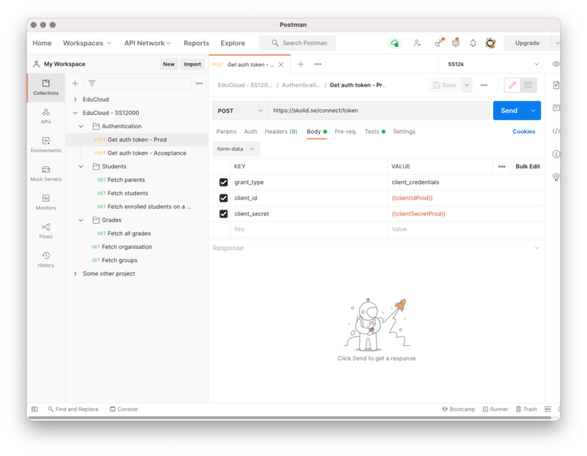Open the Flows sidebar panel
The width and height of the screenshot is (587, 456).
click(x=46, y=231)
